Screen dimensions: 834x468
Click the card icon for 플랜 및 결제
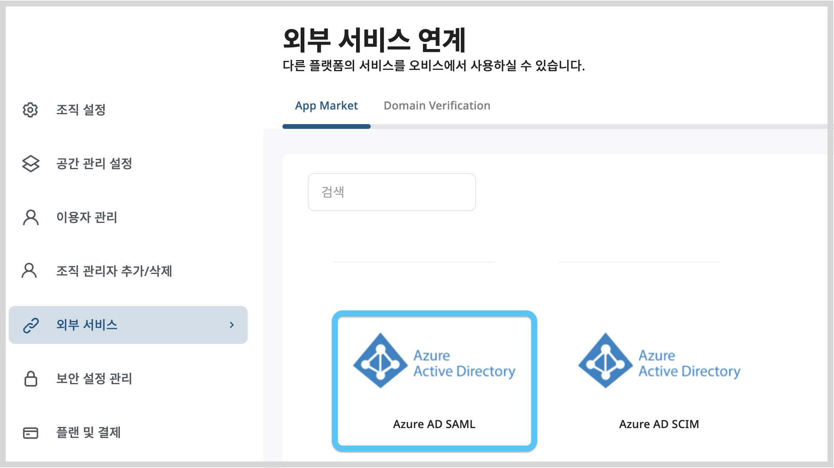coord(30,433)
